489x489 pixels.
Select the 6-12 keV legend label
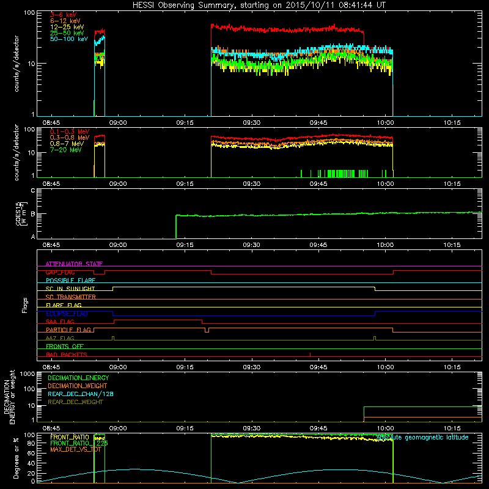[65, 21]
